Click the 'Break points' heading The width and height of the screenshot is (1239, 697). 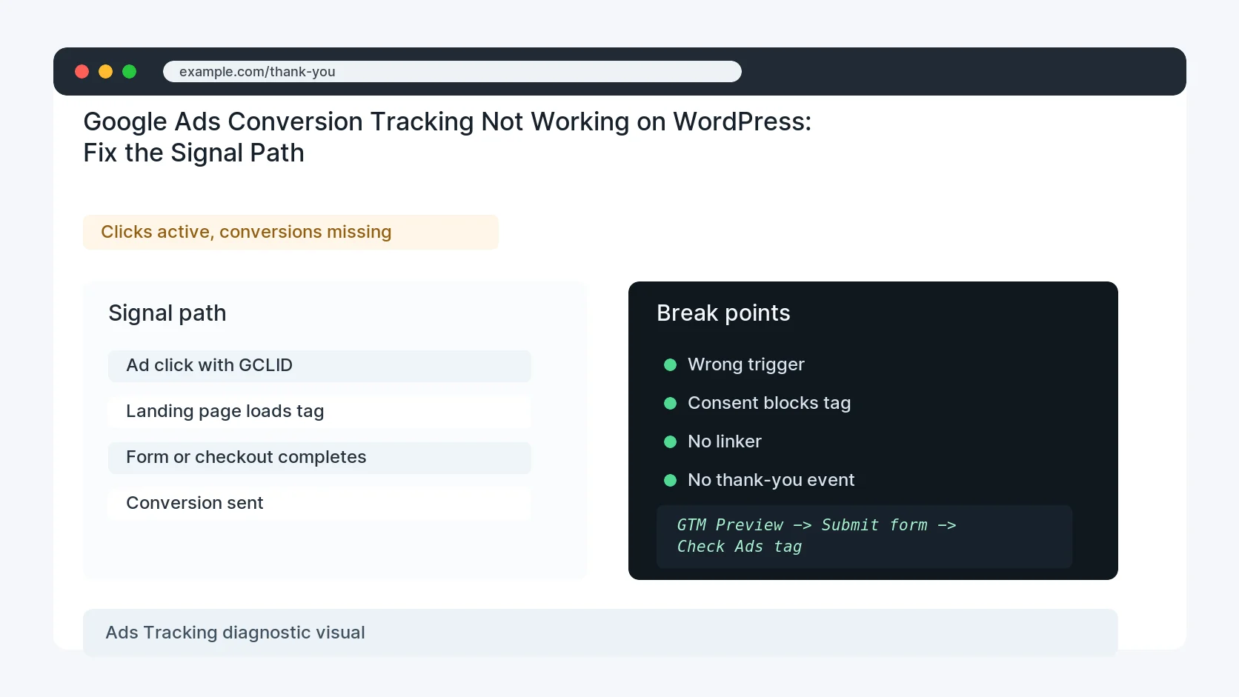[723, 313]
